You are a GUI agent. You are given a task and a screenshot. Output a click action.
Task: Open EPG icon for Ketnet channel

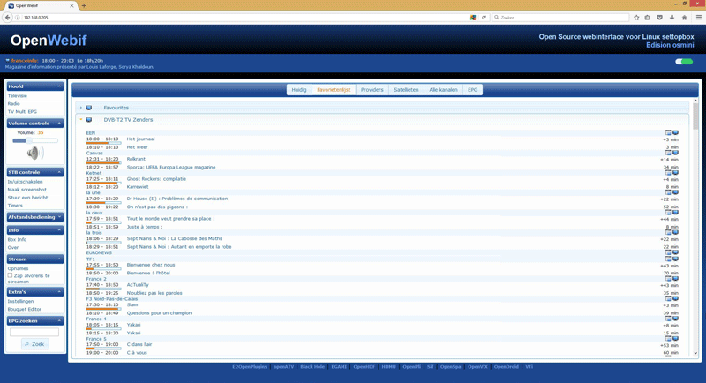668,173
